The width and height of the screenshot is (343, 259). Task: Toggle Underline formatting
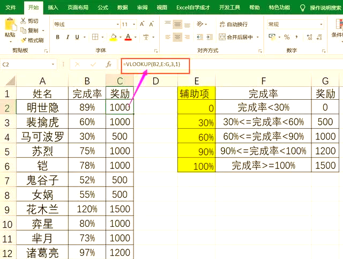tap(77, 37)
